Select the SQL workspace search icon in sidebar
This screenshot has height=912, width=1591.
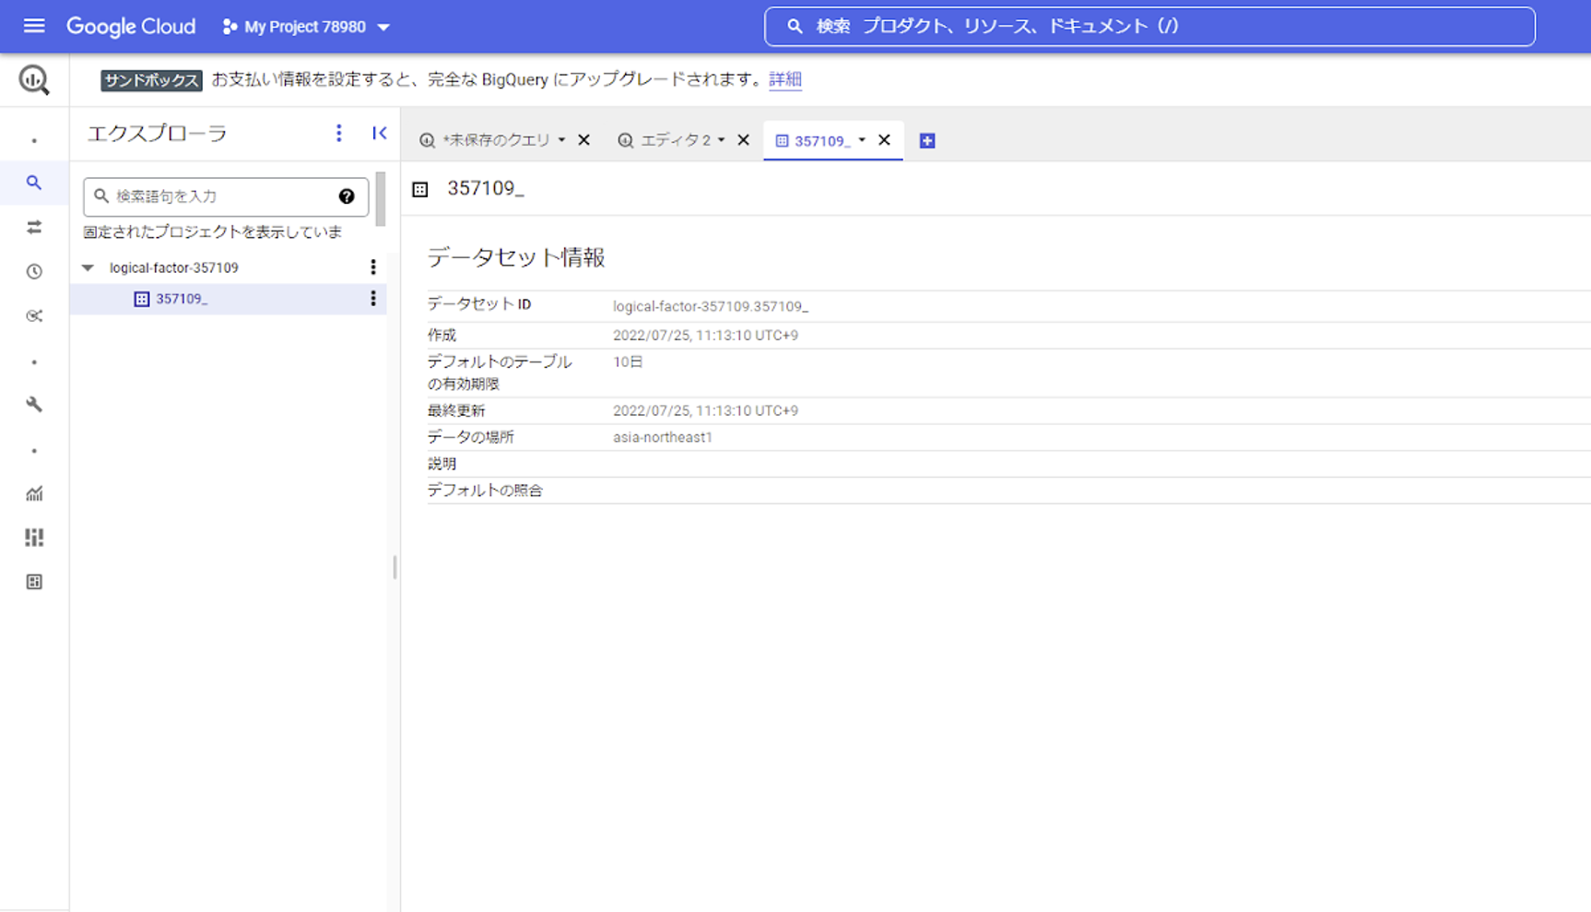pos(34,183)
